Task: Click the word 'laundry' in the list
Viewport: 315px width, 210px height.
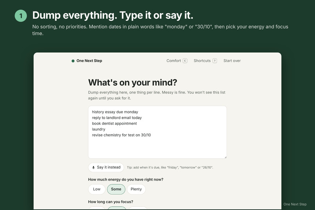Action: [x=98, y=129]
